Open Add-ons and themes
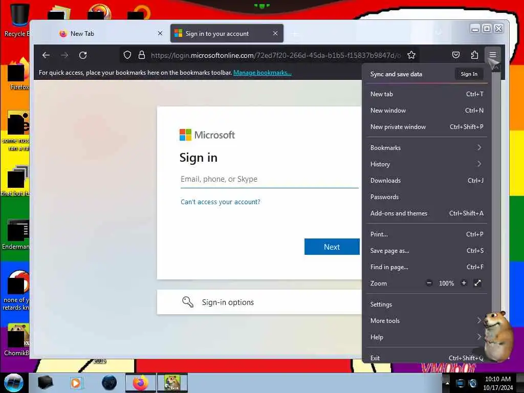Viewport: 524px width, 393px height. click(x=427, y=213)
